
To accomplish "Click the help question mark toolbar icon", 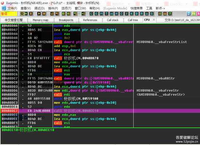I will tap(170, 13).
